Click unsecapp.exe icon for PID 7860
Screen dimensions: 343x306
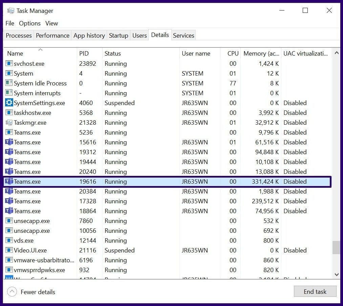(x=9, y=221)
